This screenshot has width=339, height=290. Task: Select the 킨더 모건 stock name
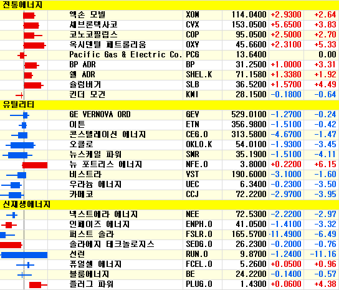point(87,95)
